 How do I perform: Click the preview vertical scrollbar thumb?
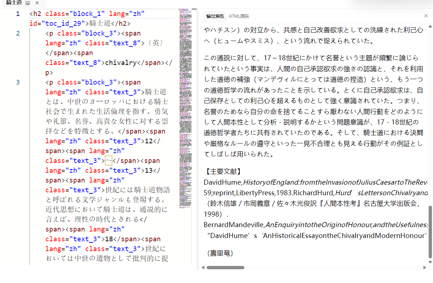430,232
